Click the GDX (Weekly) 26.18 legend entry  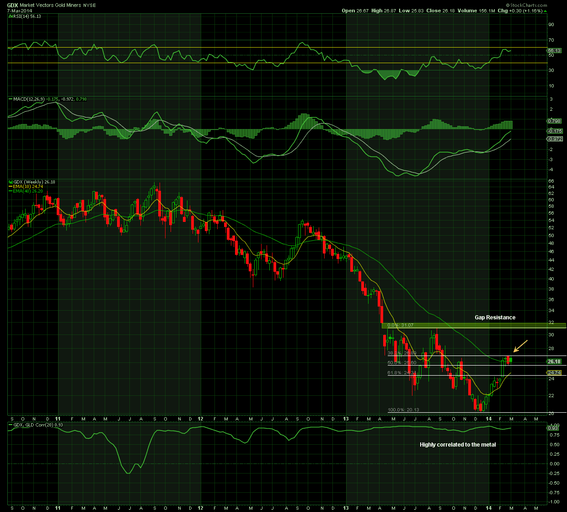[x=34, y=182]
